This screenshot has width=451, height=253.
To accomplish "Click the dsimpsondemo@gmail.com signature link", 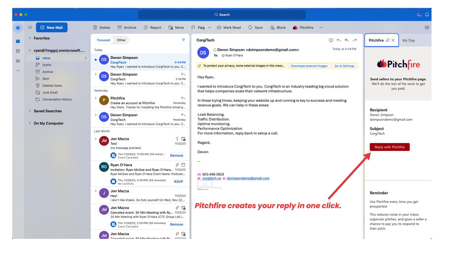I will pos(248,178).
